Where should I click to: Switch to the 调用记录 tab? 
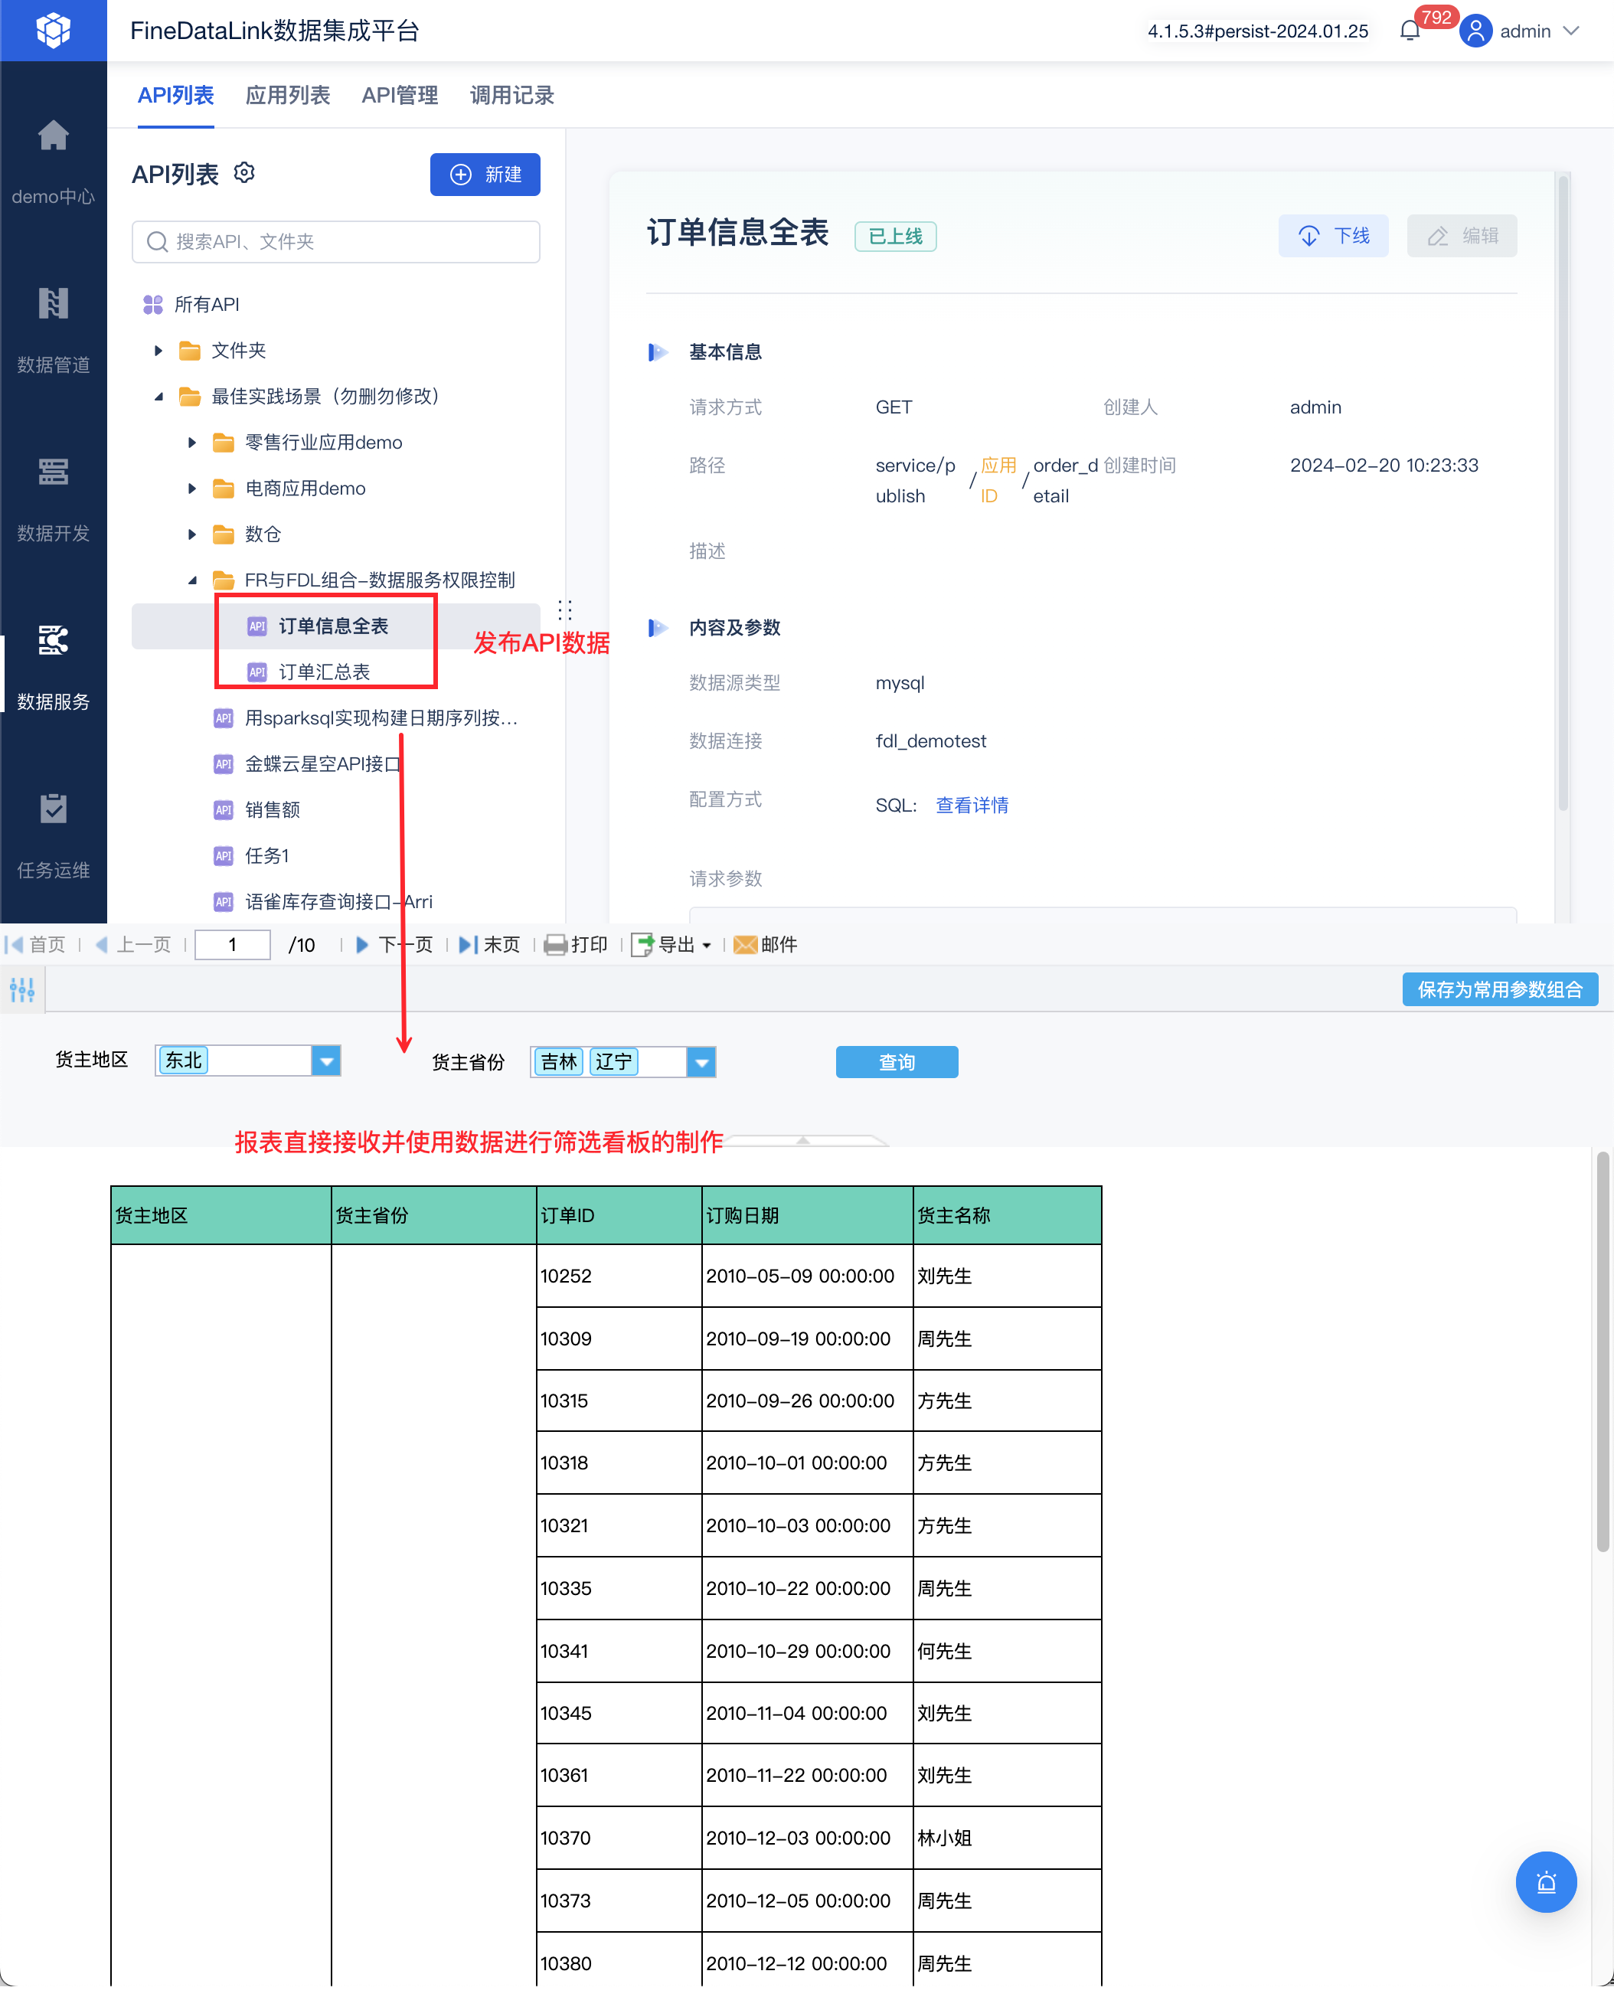coord(511,96)
